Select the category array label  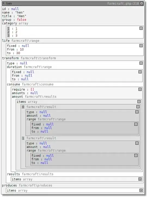pyautogui.click(x=15, y=23)
